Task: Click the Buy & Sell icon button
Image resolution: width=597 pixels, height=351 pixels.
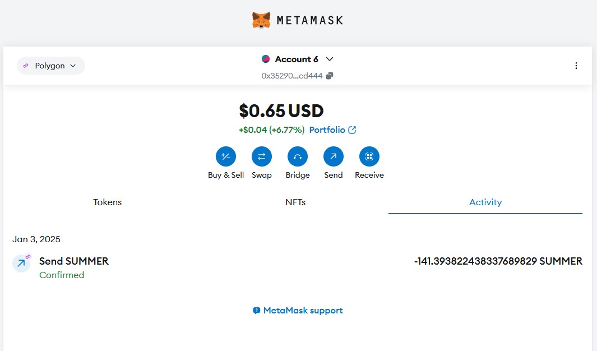Action: coord(226,156)
